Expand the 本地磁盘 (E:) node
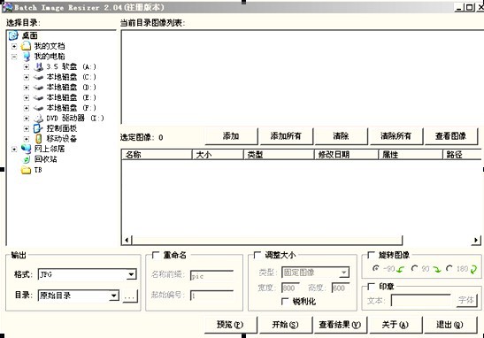 coord(27,98)
